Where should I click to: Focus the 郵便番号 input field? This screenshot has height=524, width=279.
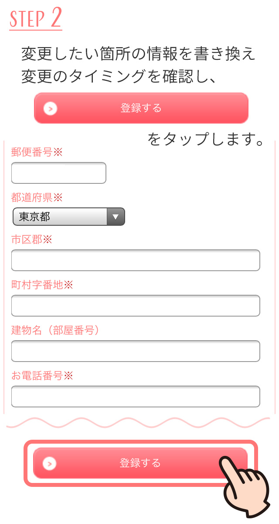click(59, 173)
